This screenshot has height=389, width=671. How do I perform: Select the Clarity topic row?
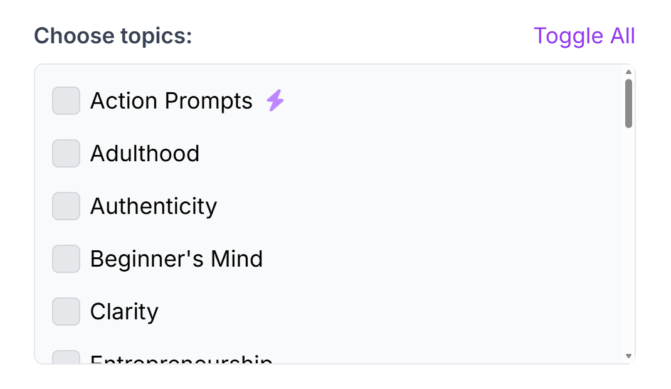tap(124, 311)
